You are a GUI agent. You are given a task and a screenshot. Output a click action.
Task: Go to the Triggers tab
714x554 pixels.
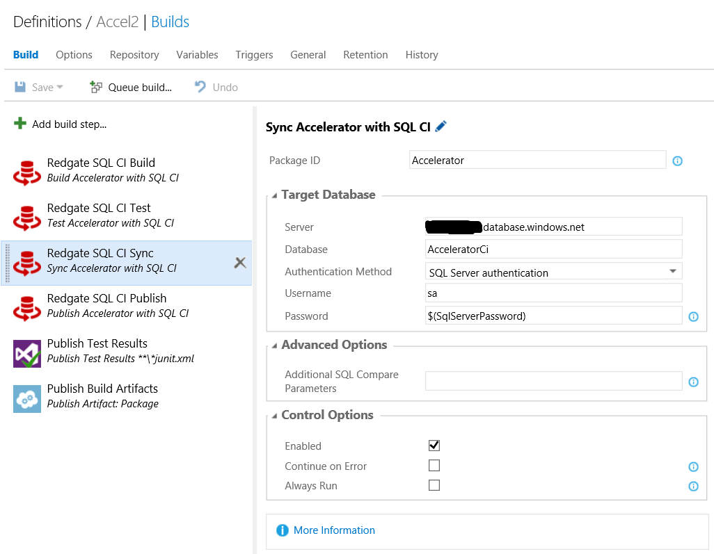(x=254, y=55)
